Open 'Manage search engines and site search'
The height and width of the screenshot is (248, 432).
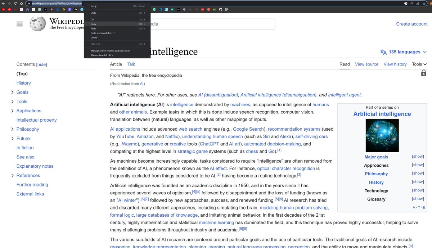117,51
